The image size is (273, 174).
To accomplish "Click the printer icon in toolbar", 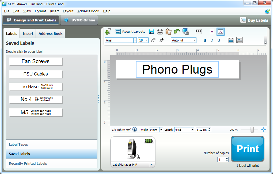I will (x=160, y=32).
